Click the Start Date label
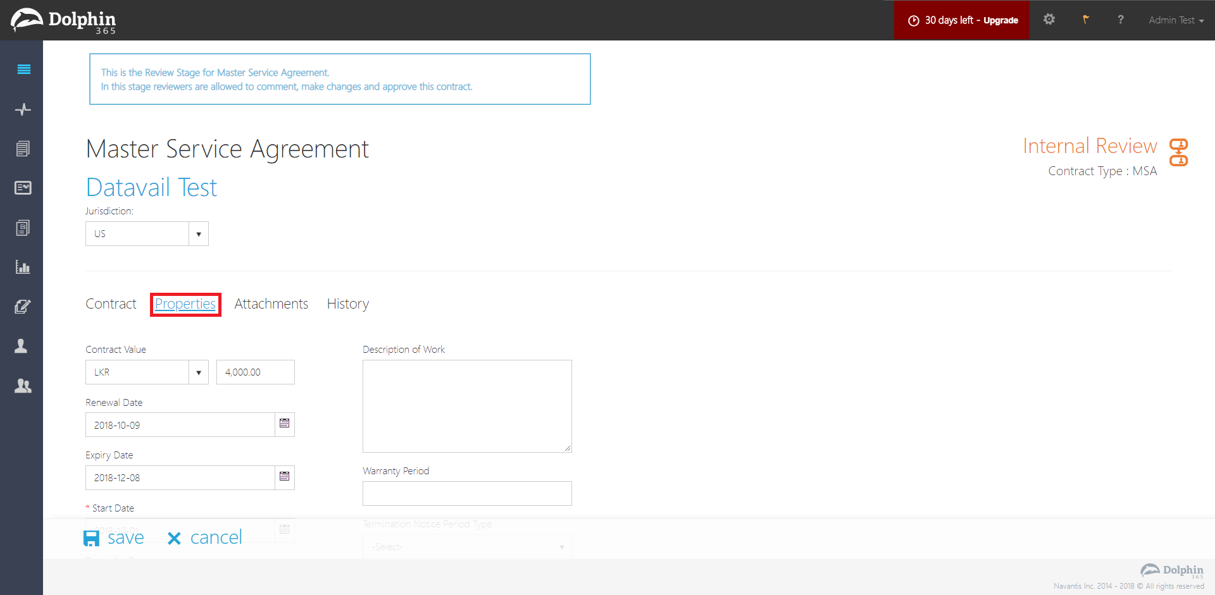The height and width of the screenshot is (595, 1215). 113,508
